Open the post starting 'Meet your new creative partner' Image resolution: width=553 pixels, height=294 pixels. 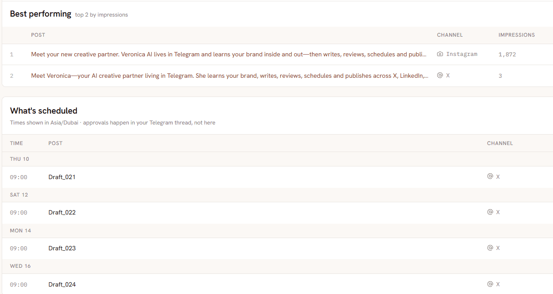[x=229, y=55]
